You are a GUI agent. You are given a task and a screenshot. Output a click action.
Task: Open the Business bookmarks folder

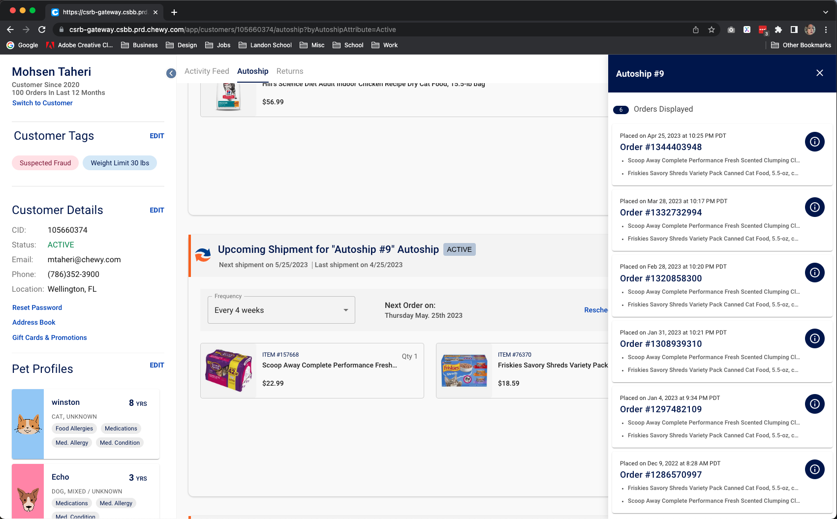coord(139,45)
